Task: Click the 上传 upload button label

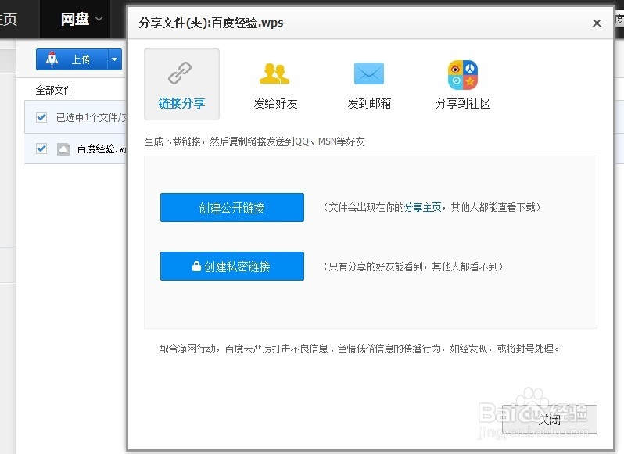Action: click(x=81, y=59)
